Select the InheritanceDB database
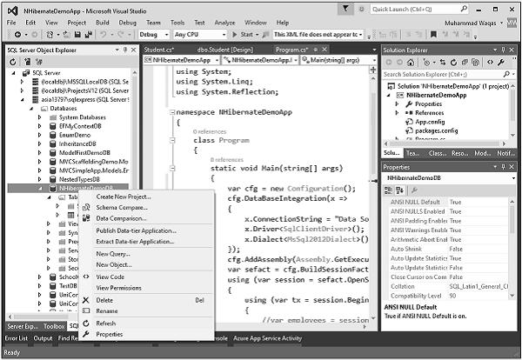Image resolution: width=522 pixels, height=360 pixels. point(77,144)
